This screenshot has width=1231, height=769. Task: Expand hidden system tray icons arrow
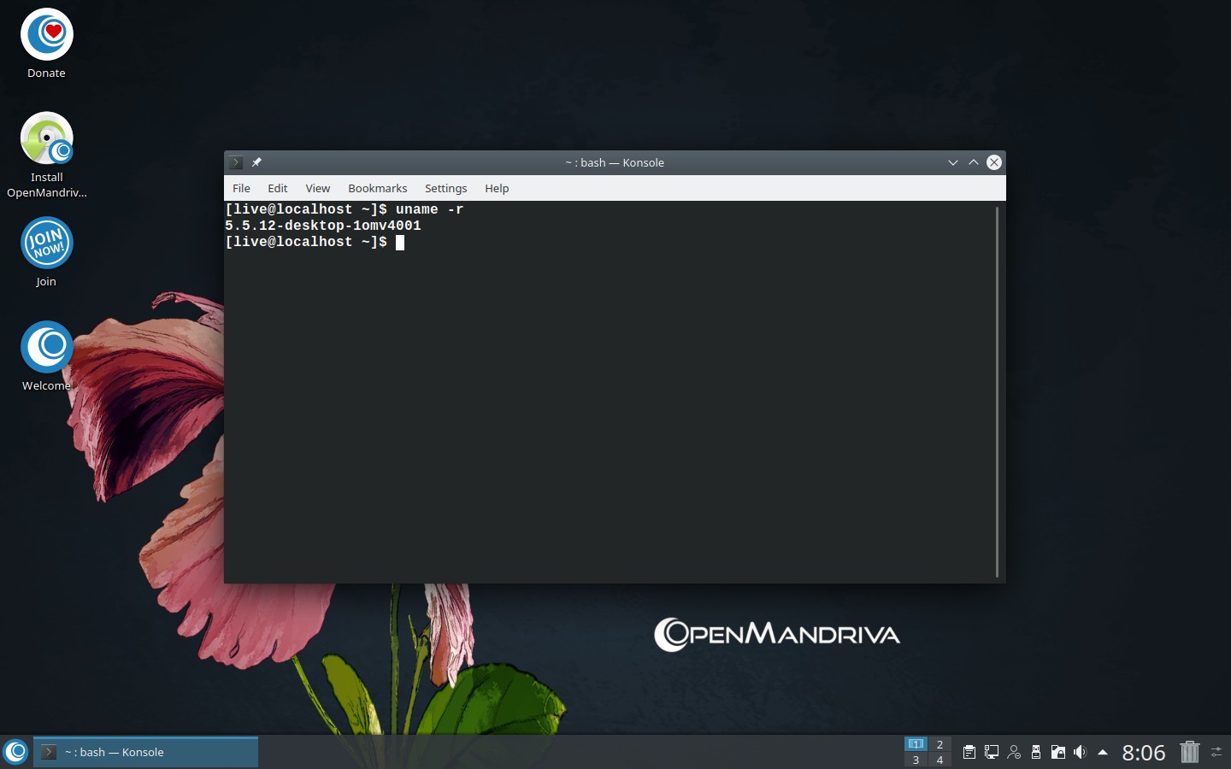click(x=1103, y=752)
